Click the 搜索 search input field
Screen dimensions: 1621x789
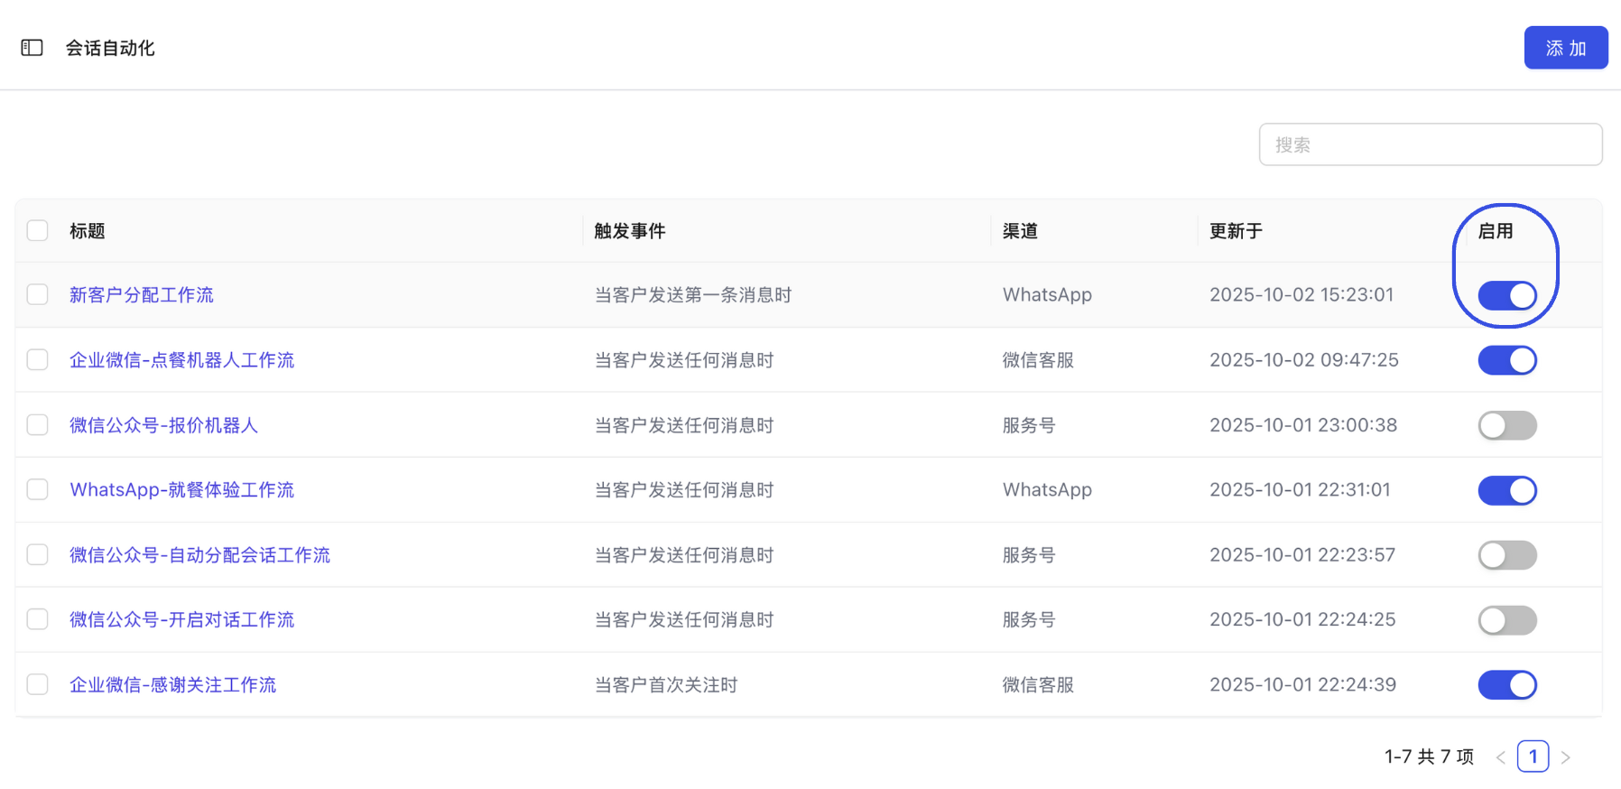pos(1431,144)
